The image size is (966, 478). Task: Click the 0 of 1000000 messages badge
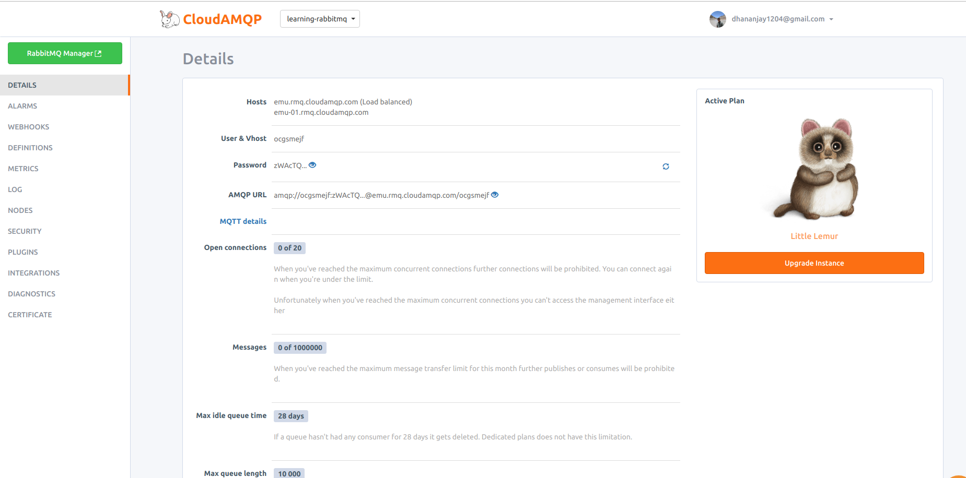click(x=300, y=348)
